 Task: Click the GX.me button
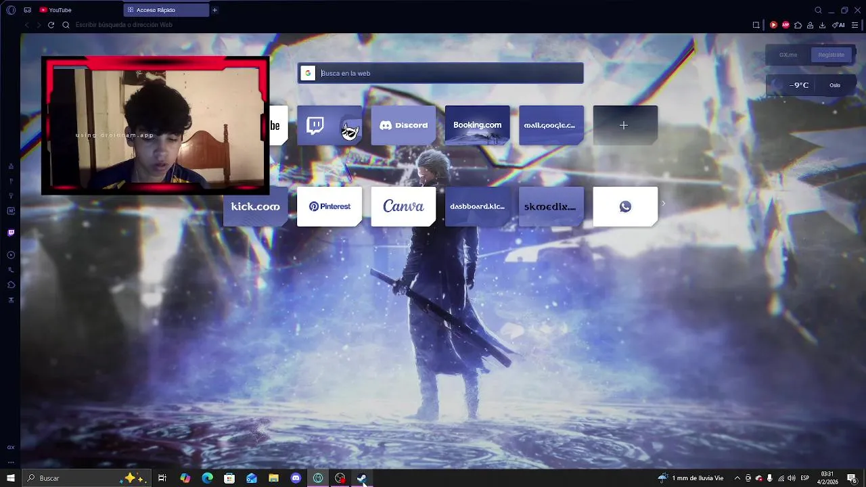coord(788,55)
